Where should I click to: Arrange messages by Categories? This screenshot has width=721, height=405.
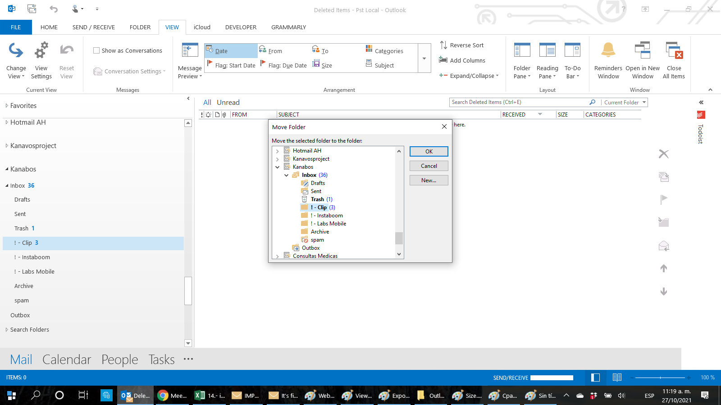384,51
